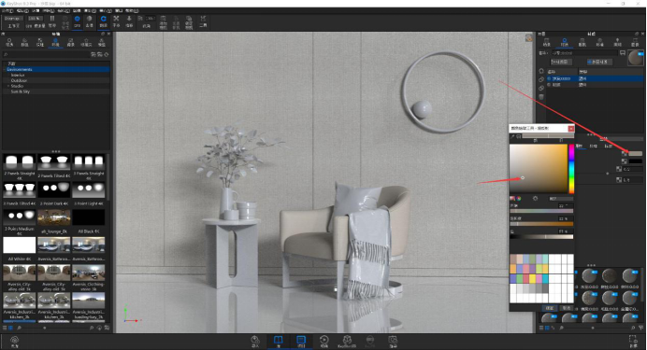Screen dimensions: 647x350
Task: Click the Library search field
Action: (x=46, y=54)
